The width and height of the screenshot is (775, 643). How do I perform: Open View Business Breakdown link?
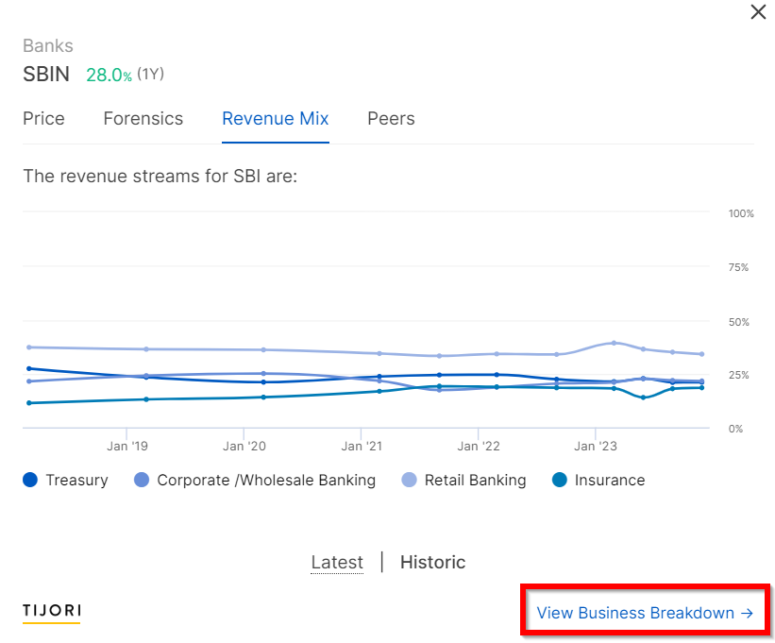pos(635,613)
